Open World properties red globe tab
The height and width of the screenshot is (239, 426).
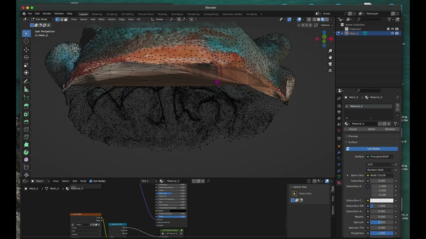339,130
